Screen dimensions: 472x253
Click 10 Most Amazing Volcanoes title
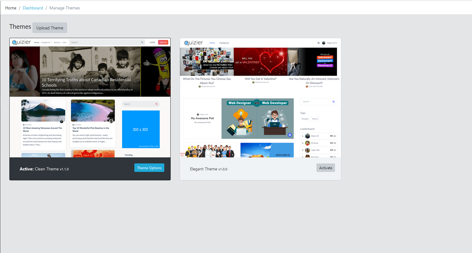pos(42,130)
